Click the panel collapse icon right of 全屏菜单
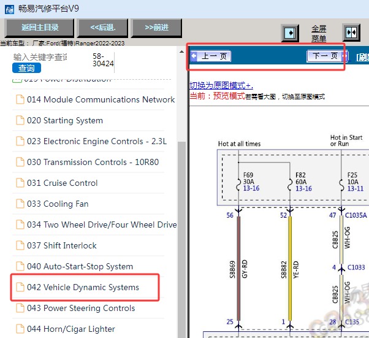 (x=351, y=33)
